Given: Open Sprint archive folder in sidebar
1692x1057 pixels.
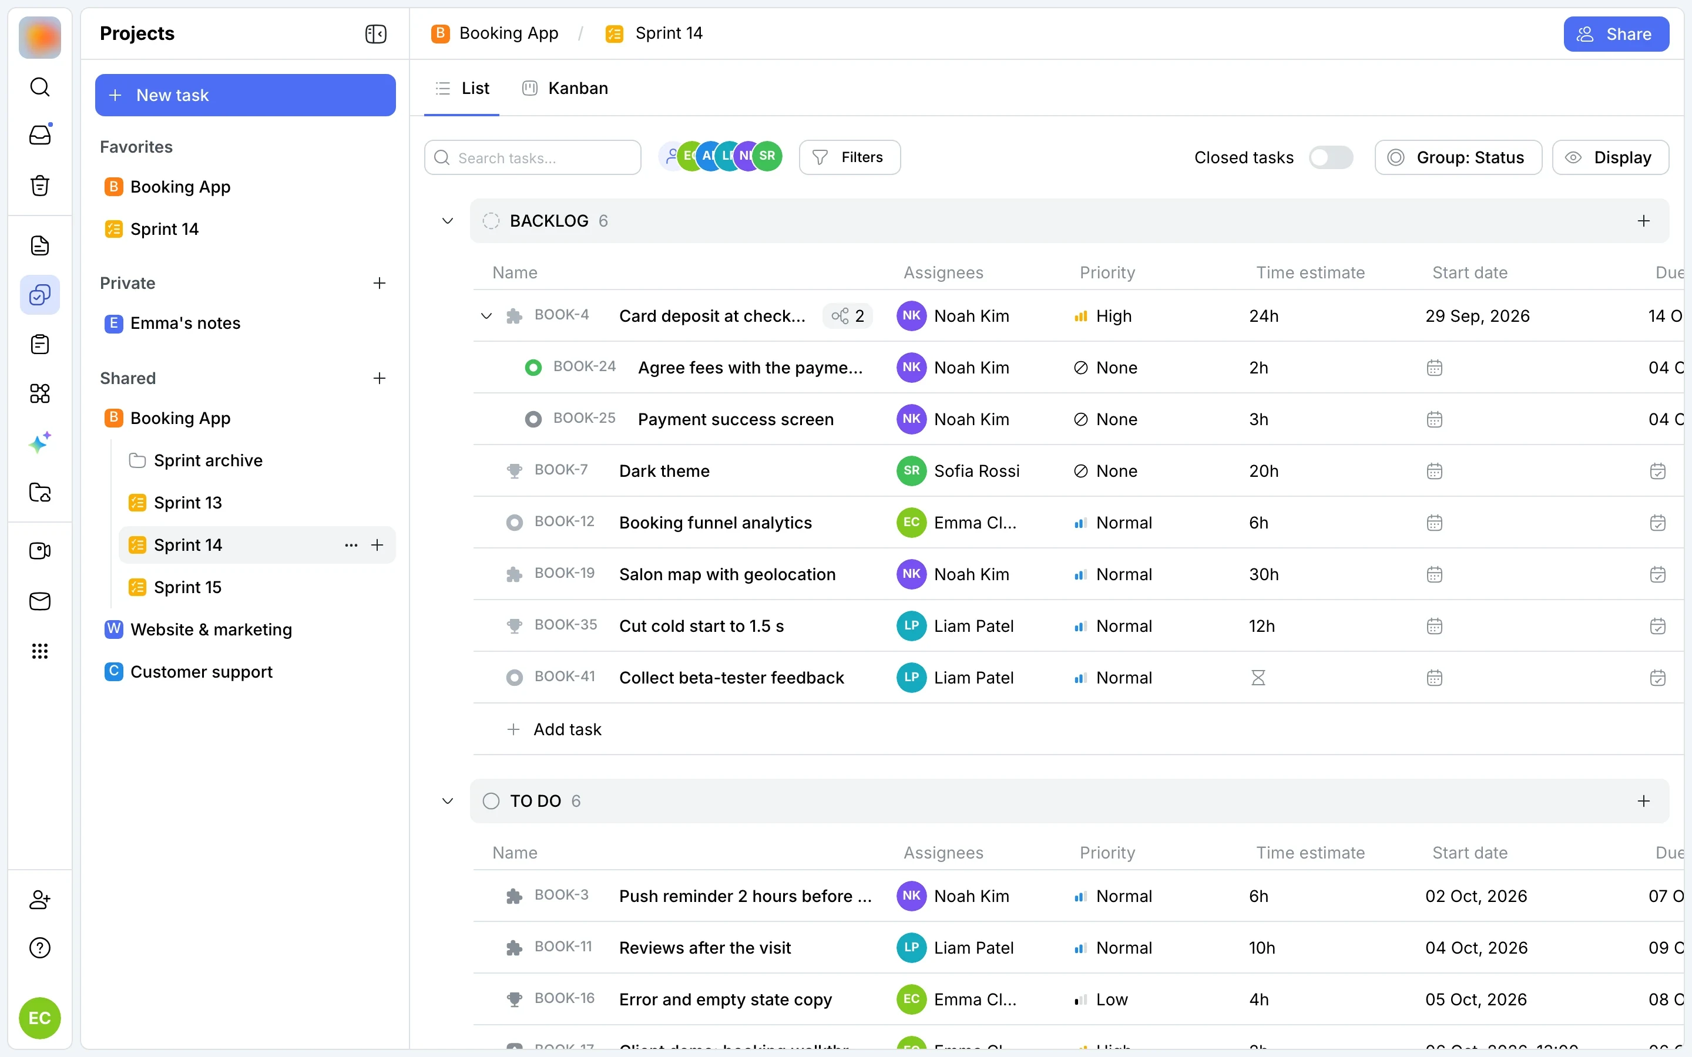Looking at the screenshot, I should coord(209,461).
